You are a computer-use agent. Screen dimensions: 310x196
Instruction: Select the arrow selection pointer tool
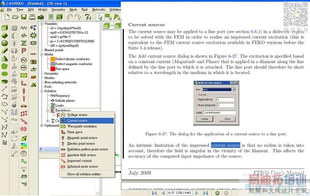(100, 17)
